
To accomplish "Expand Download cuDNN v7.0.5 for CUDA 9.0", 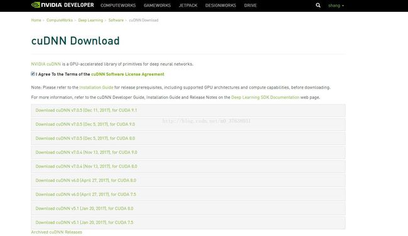I will pyautogui.click(x=188, y=125).
